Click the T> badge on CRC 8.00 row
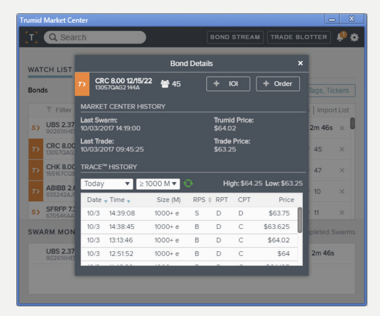This screenshot has width=380, height=316. 36,149
